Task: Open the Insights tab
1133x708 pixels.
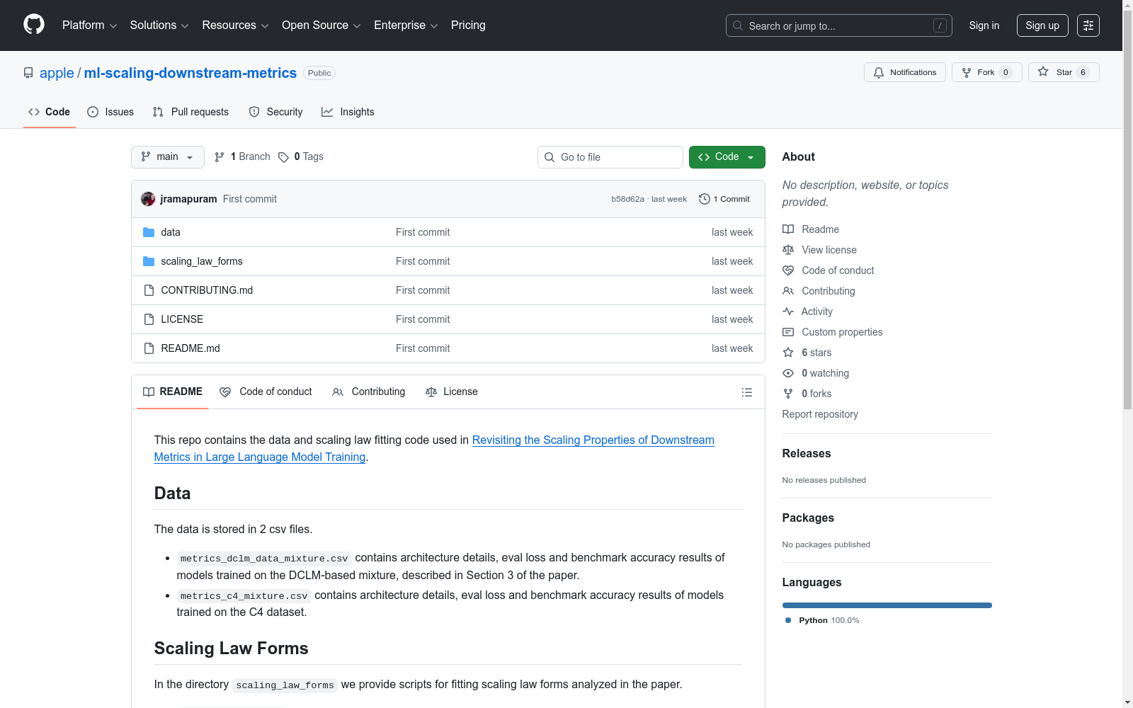Action: tap(348, 112)
